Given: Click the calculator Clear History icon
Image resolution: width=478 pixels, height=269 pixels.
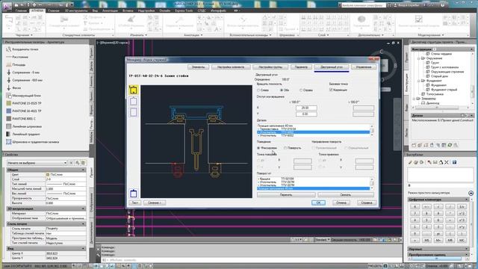Looking at the screenshot, I should 416,162.
